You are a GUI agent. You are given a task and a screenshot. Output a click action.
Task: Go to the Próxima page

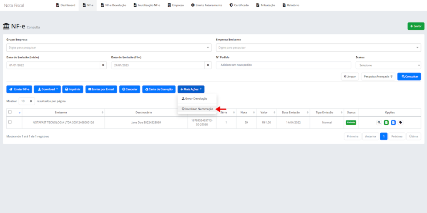coord(397,136)
